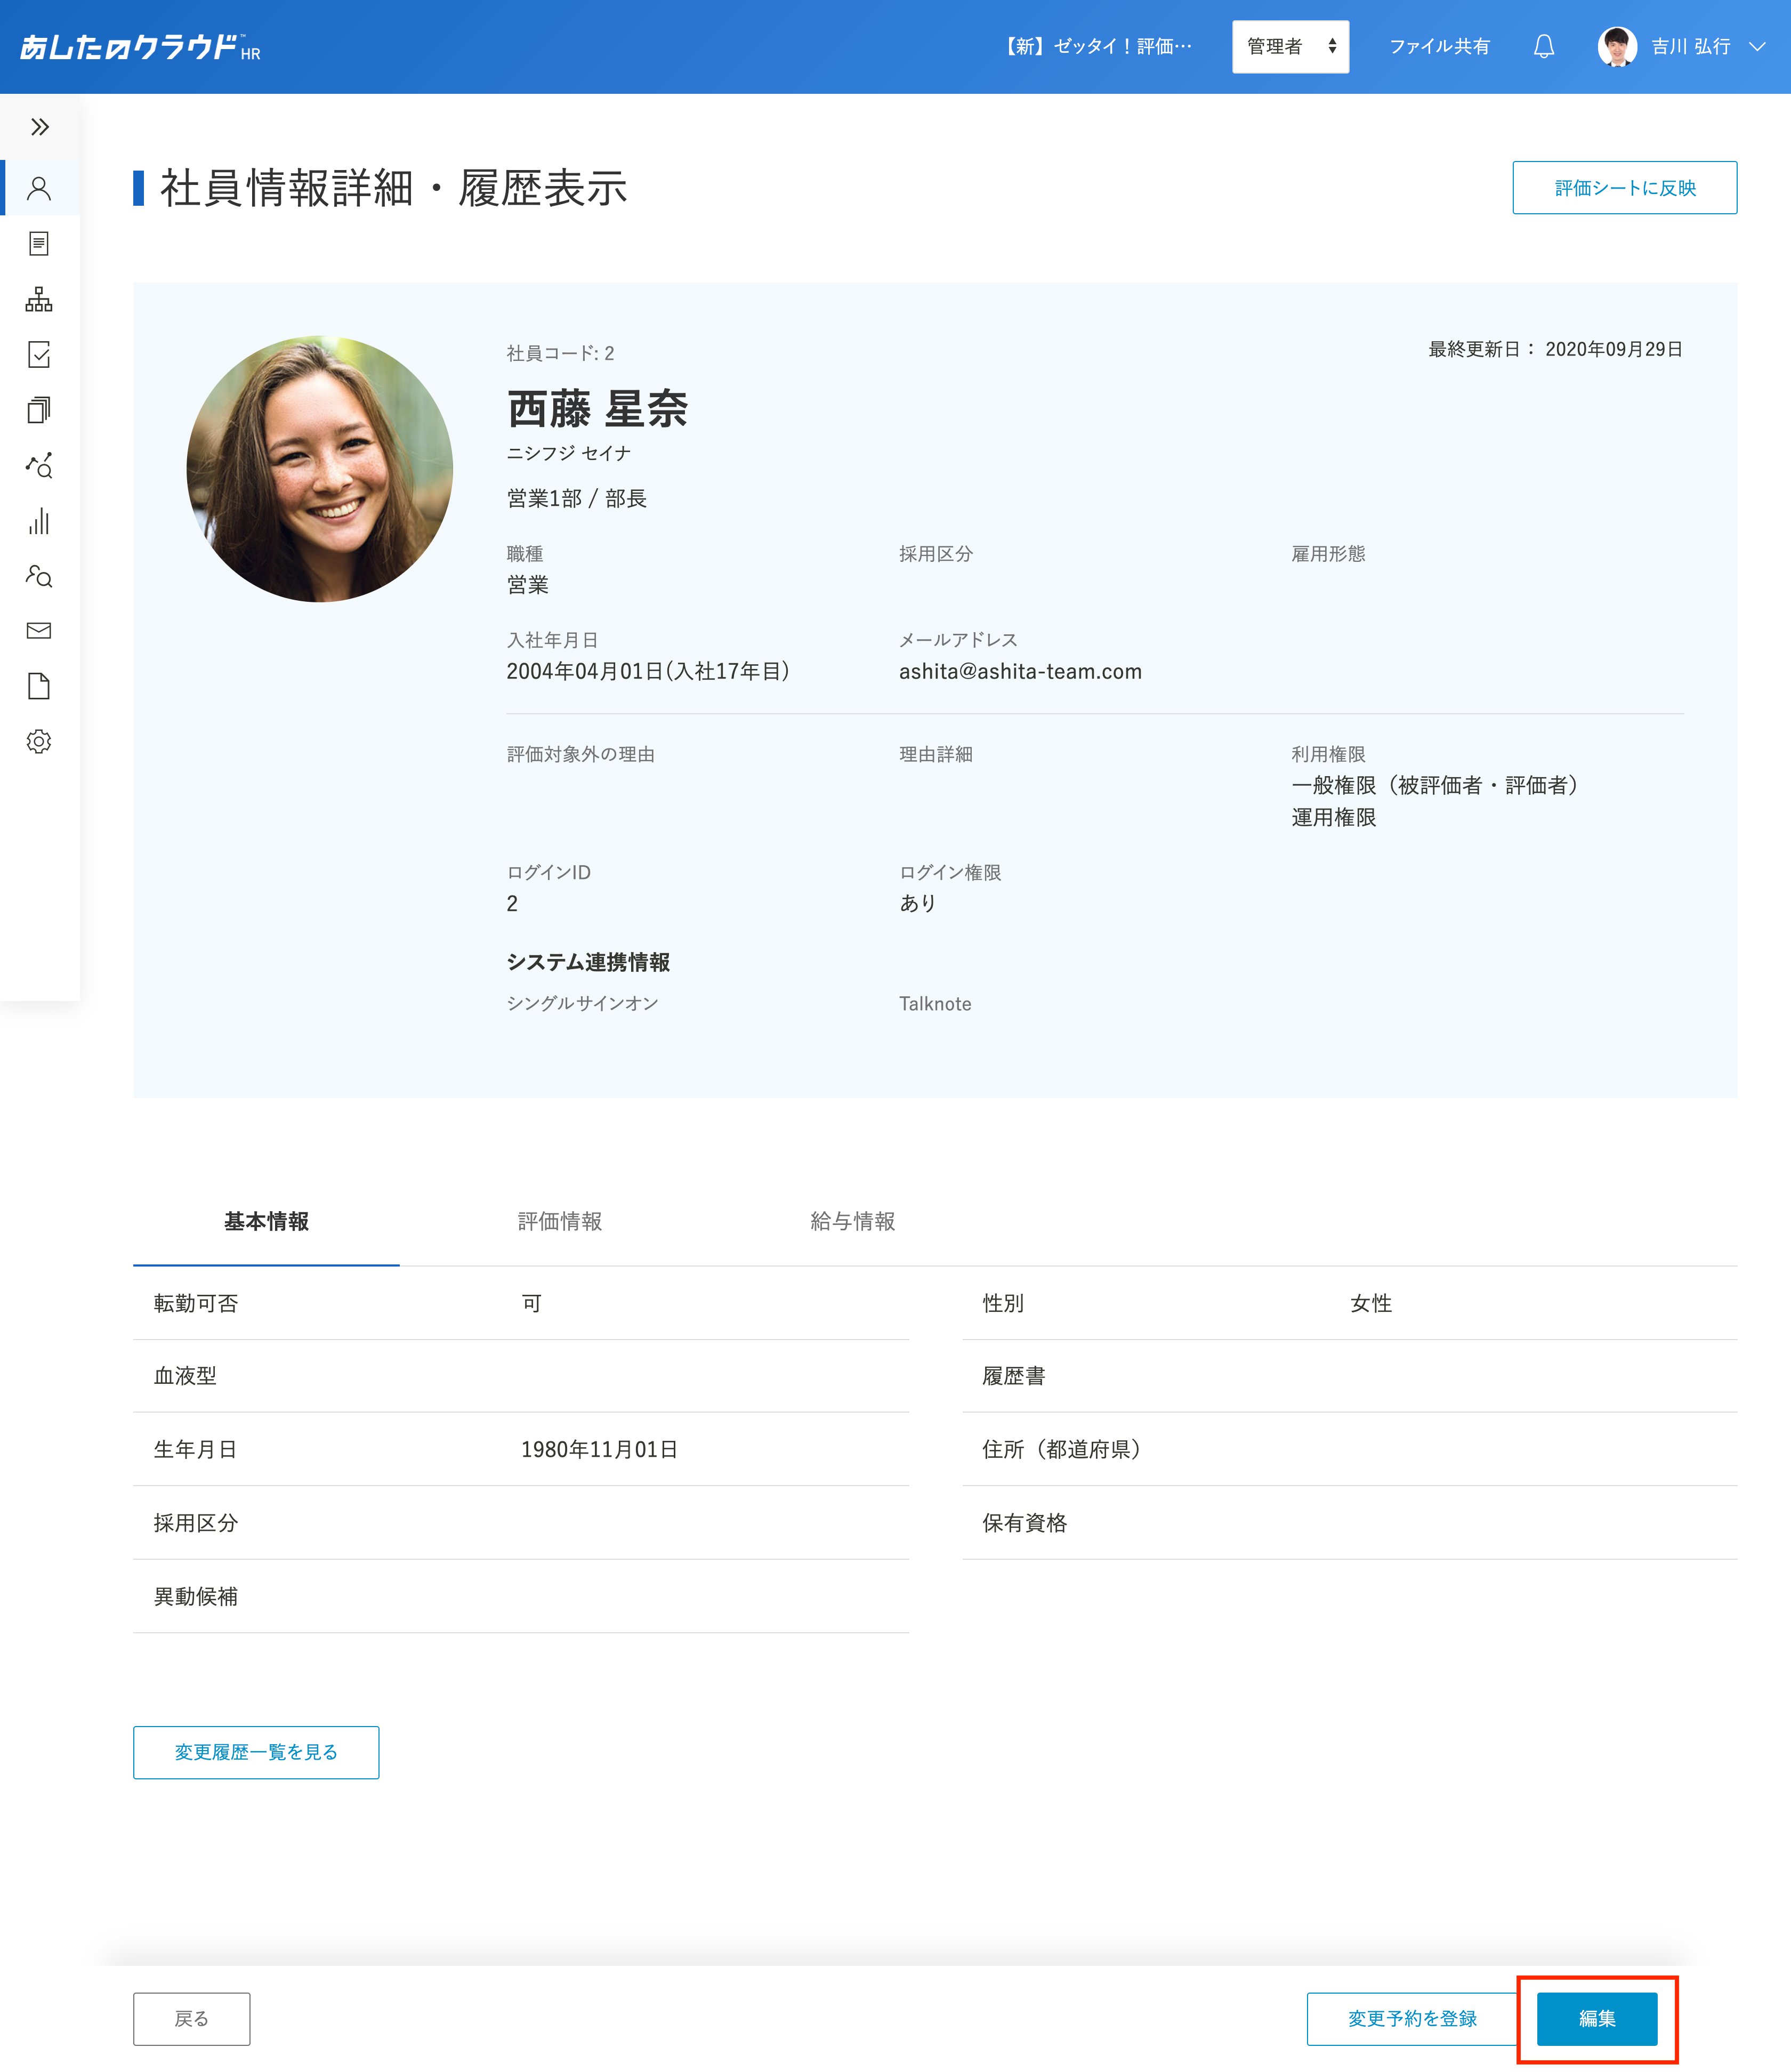Click the 戻る button
Screen dimensions: 1791x2072
pyautogui.click(x=191, y=2018)
